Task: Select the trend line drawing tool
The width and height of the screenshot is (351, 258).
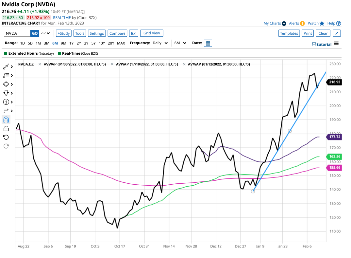Action: point(6,67)
